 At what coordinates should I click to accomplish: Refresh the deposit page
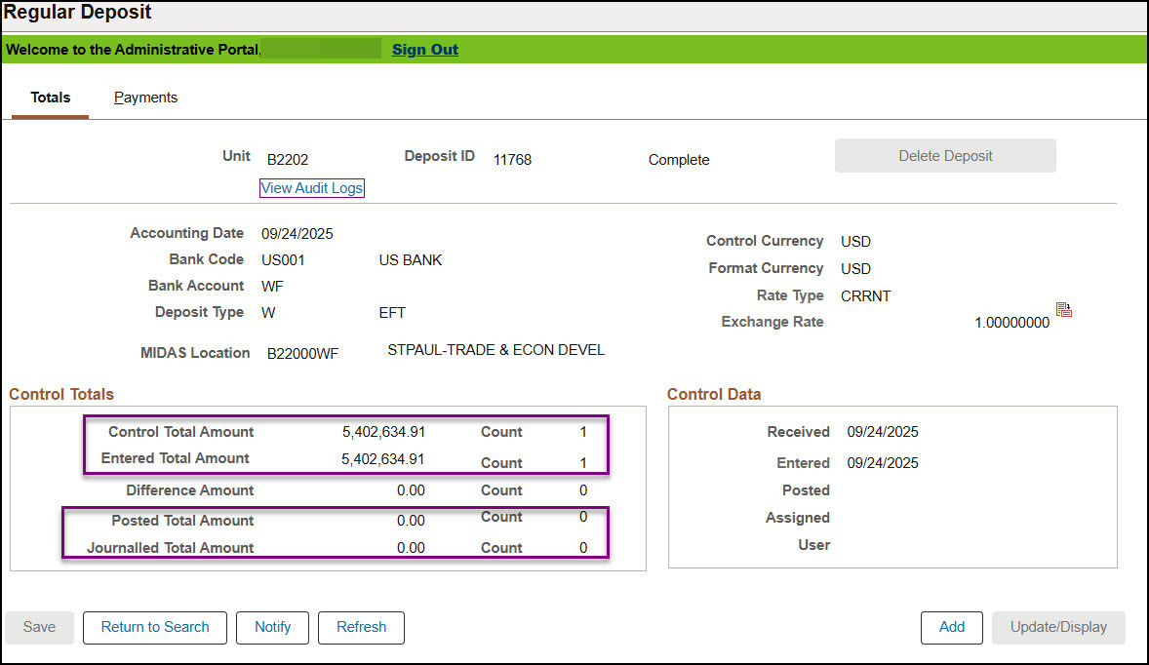(361, 627)
